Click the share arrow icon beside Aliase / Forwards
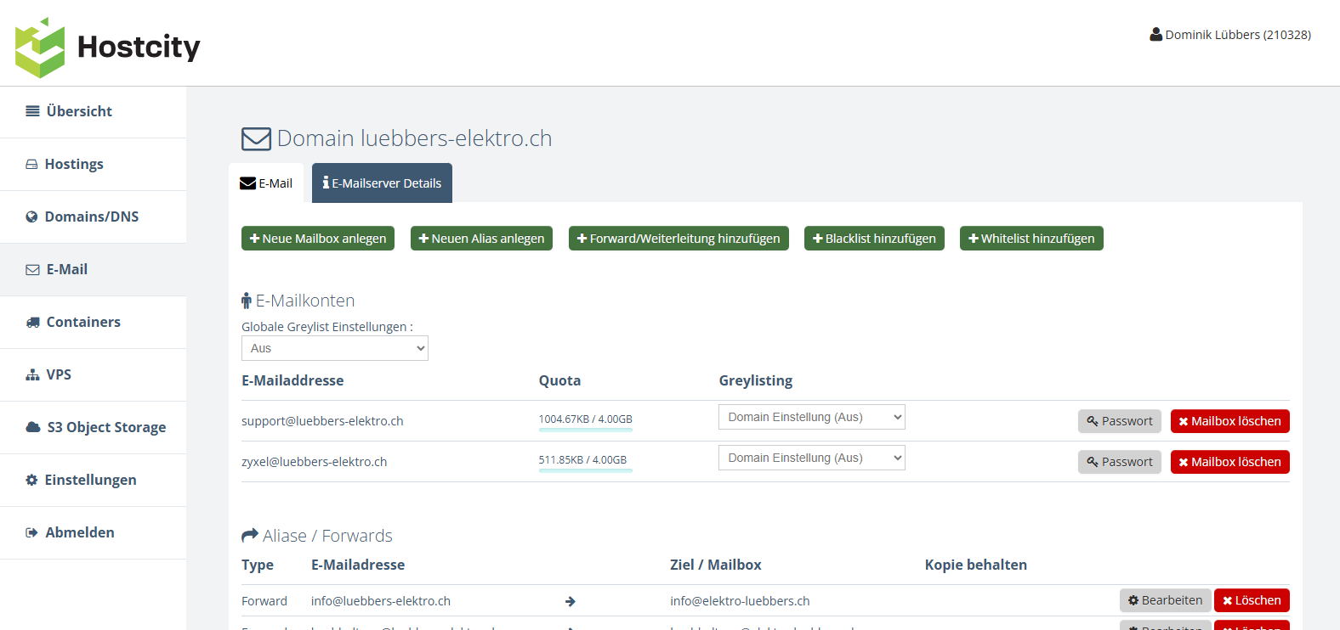This screenshot has height=630, width=1340. 250,536
